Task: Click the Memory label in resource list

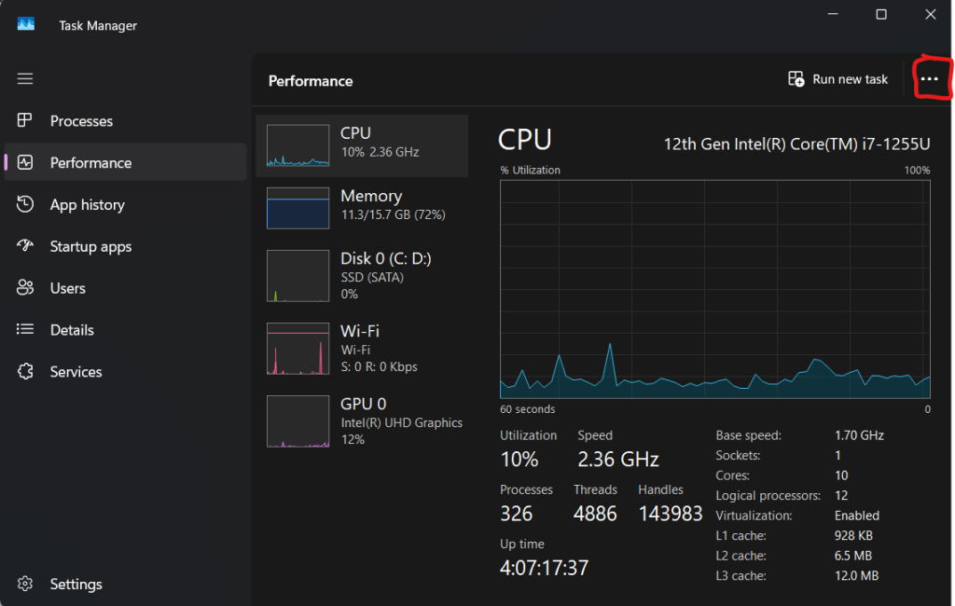Action: coord(371,196)
